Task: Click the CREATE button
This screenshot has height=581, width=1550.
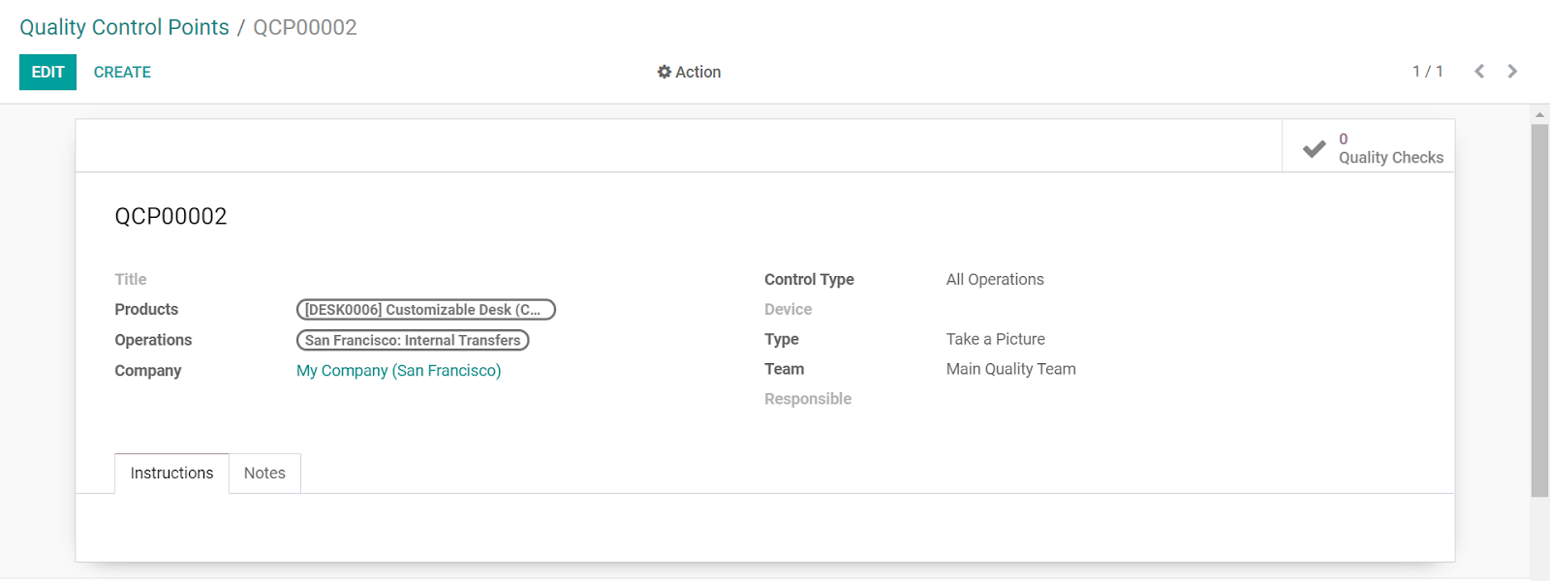Action: (x=122, y=72)
